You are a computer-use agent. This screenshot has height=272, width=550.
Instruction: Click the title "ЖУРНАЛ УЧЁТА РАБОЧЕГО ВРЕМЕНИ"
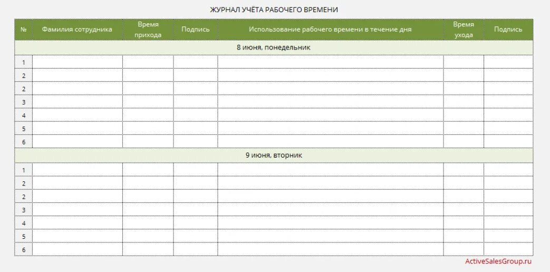tap(274, 10)
